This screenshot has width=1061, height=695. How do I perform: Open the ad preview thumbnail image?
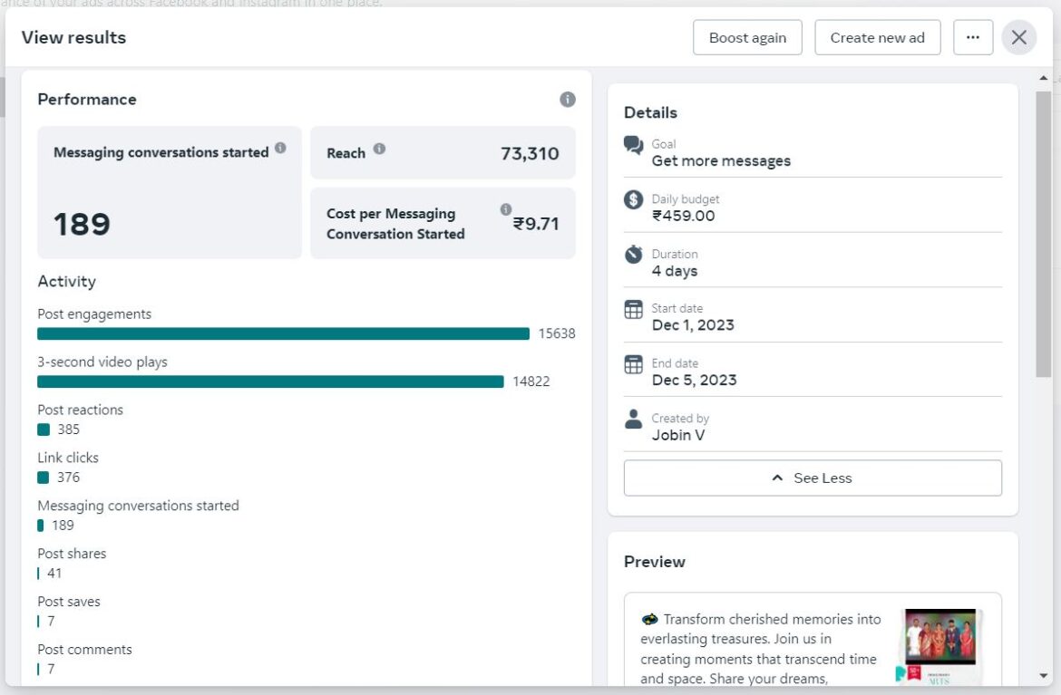pos(939,645)
